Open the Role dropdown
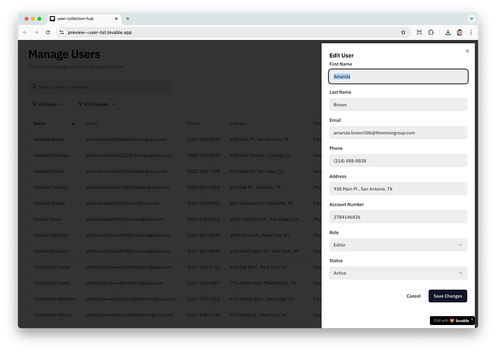 (398, 245)
